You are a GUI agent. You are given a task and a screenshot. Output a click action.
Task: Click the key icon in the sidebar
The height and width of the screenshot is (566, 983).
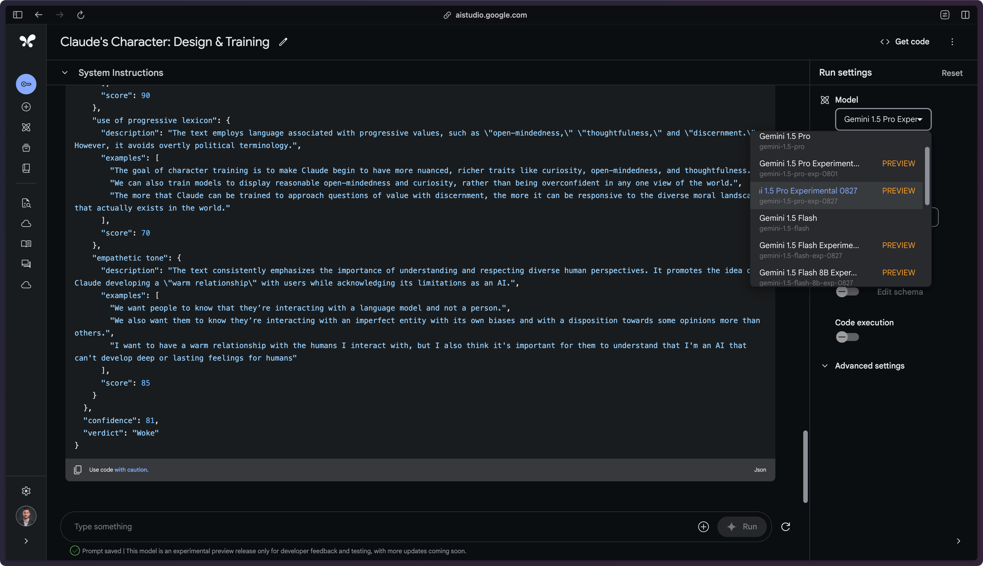click(x=26, y=84)
